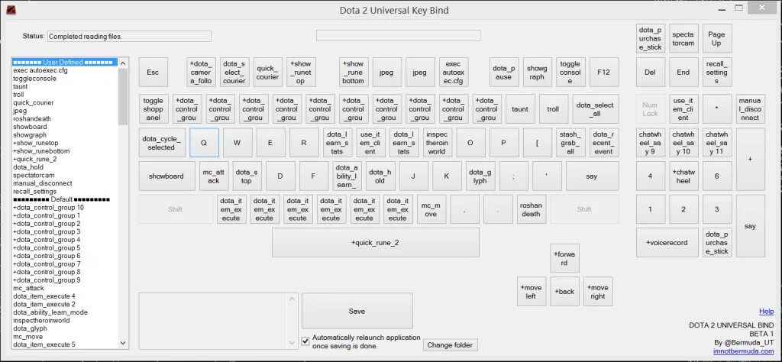Select 'spectatorcam' in the list
Screen dimensions: 782x362
pyautogui.click(x=66, y=175)
